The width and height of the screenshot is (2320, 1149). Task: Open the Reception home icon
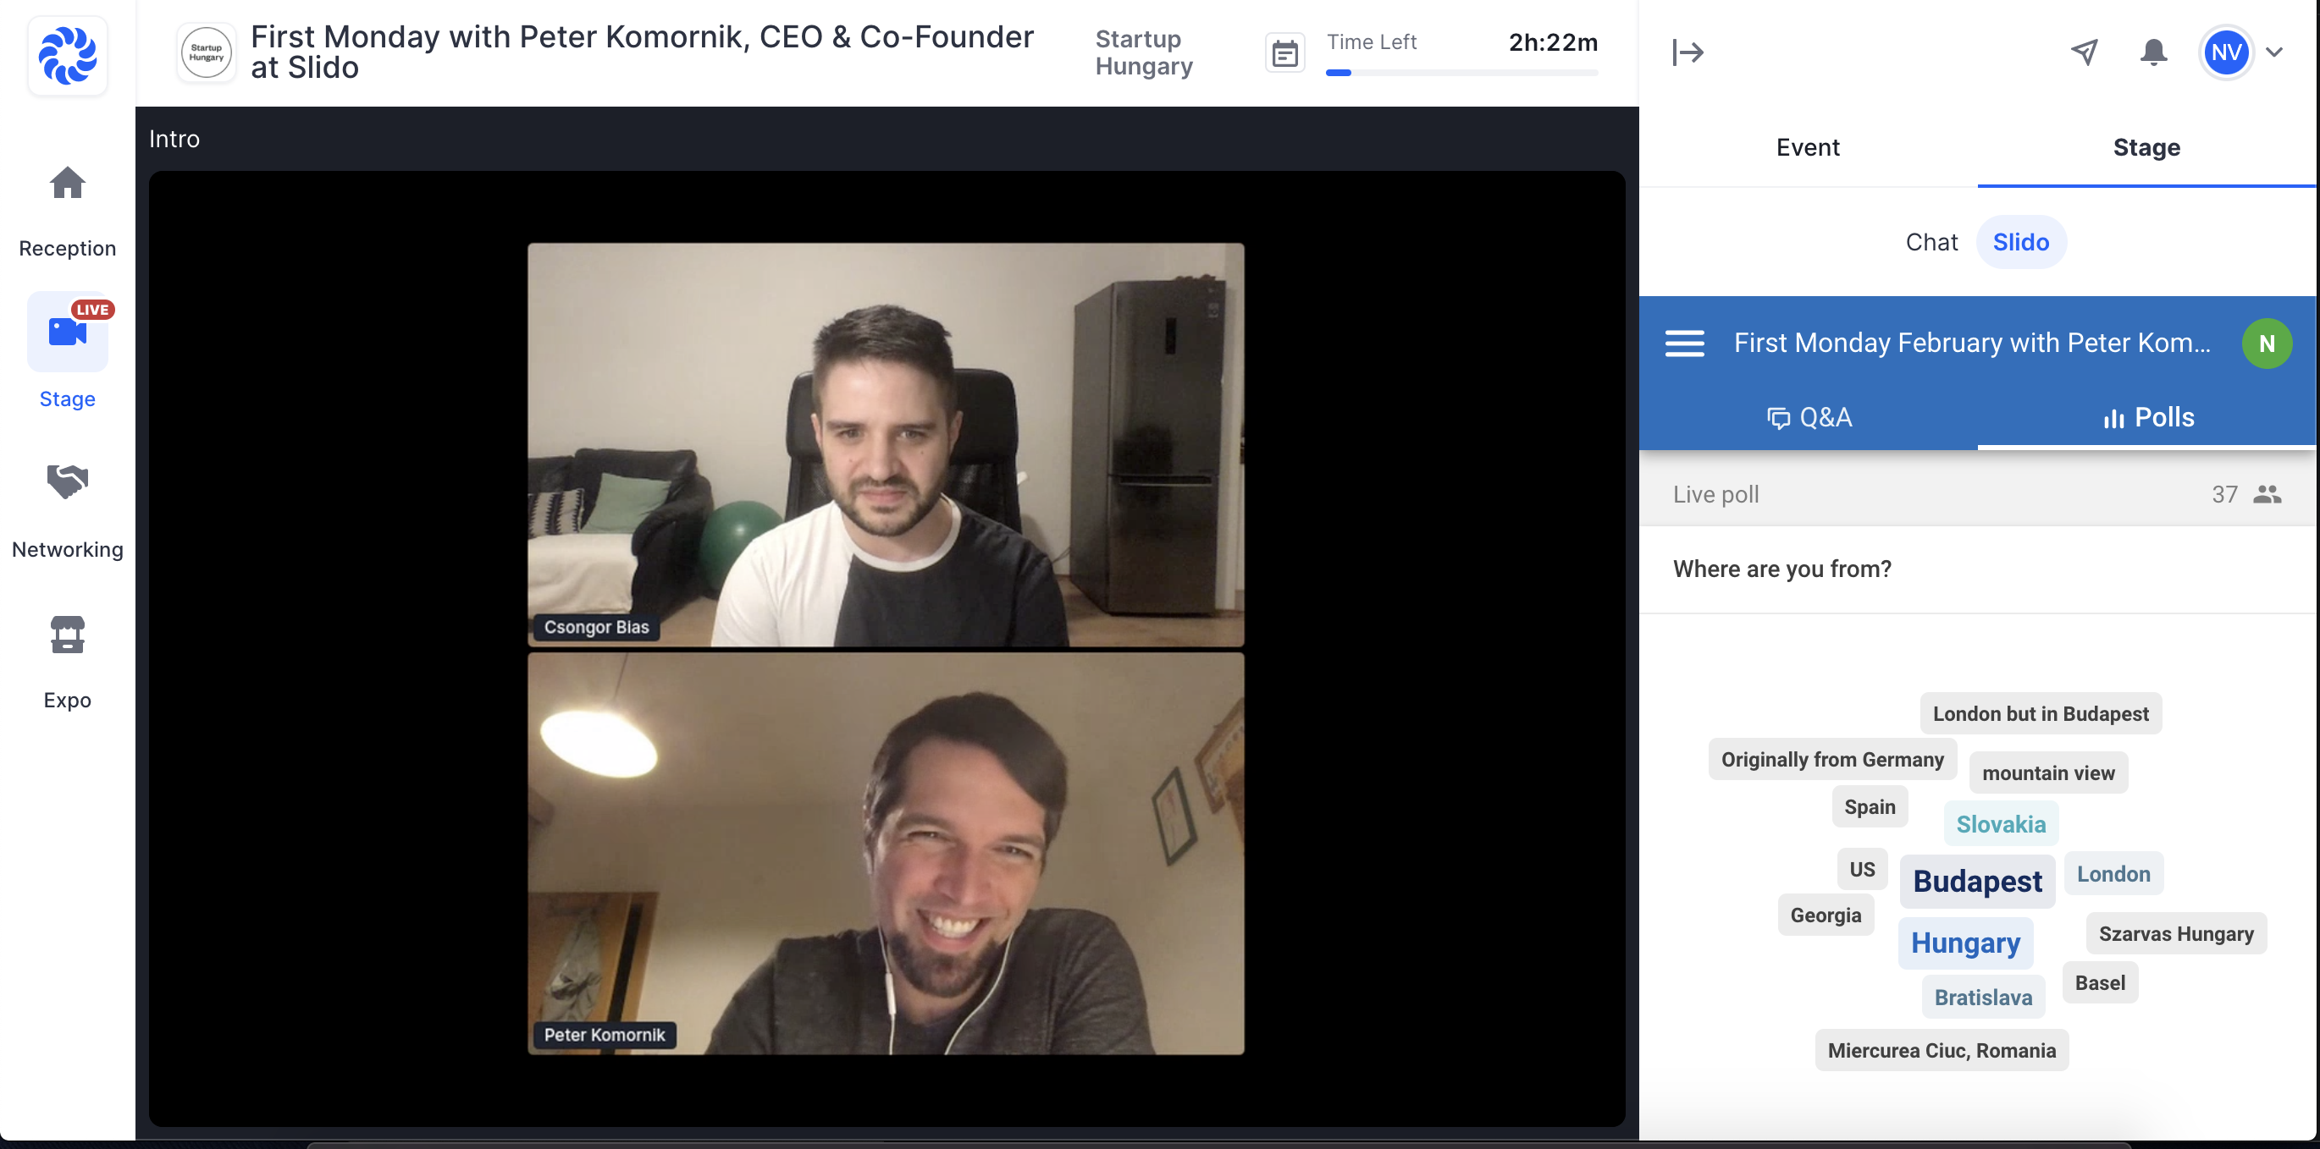68,184
